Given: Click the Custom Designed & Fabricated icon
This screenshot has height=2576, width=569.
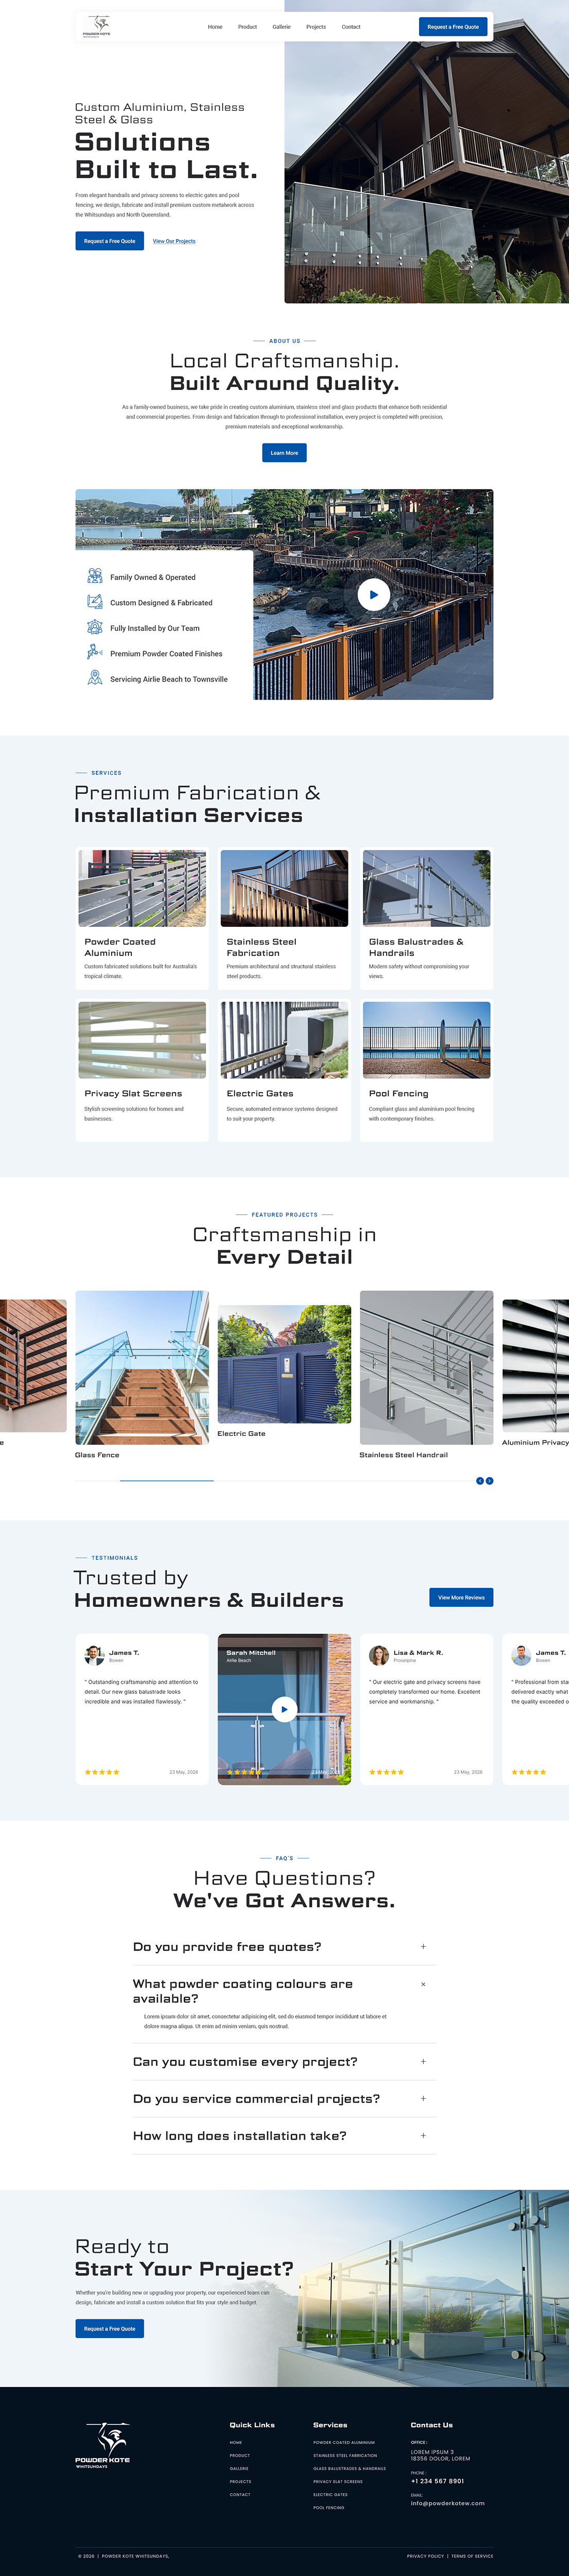Looking at the screenshot, I should (95, 602).
